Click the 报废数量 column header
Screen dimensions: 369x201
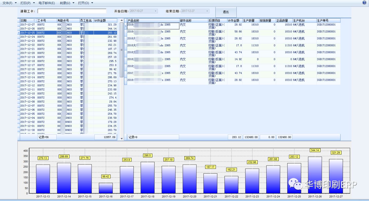point(267,20)
